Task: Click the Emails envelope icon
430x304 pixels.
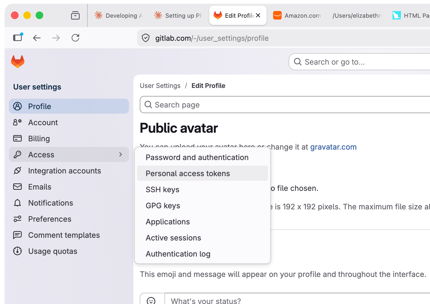Action: click(17, 187)
